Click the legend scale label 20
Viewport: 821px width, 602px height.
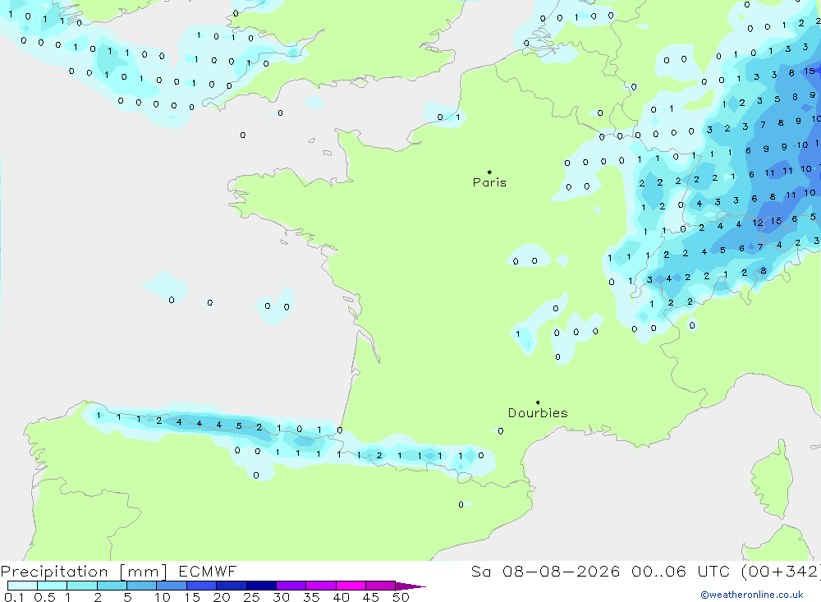tap(222, 597)
